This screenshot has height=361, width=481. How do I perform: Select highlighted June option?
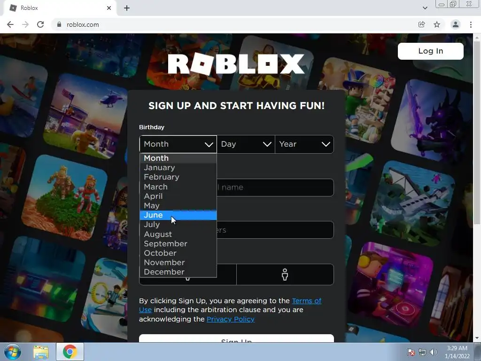point(178,215)
